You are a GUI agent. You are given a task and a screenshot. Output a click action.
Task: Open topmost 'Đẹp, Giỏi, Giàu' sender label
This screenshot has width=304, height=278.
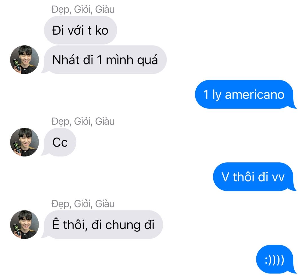coord(83,10)
